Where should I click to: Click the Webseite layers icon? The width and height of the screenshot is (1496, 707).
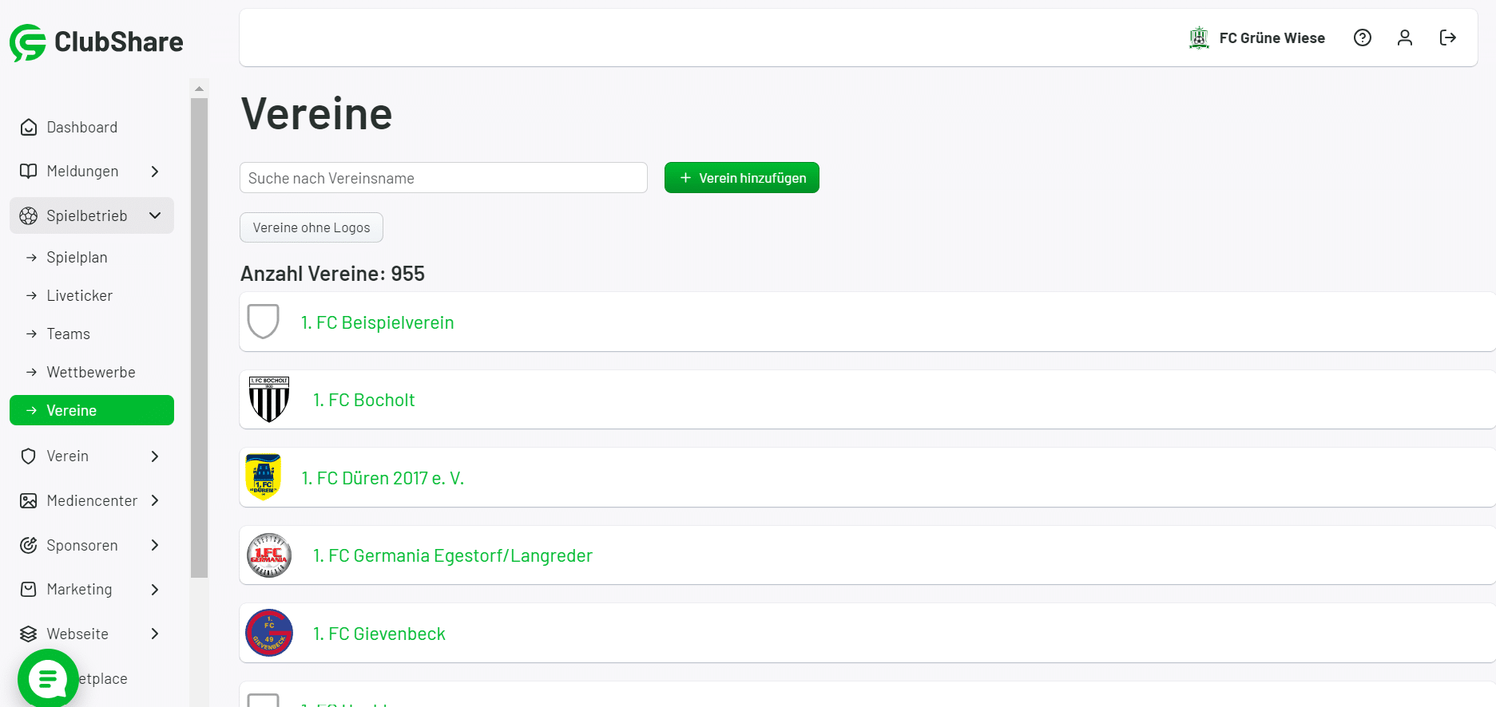coord(29,634)
